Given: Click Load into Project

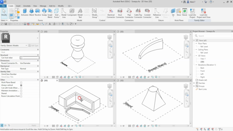Looking at the screenshot, I should [x=192, y=13].
